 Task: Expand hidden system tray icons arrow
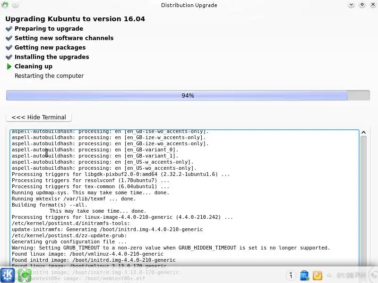pos(329,275)
